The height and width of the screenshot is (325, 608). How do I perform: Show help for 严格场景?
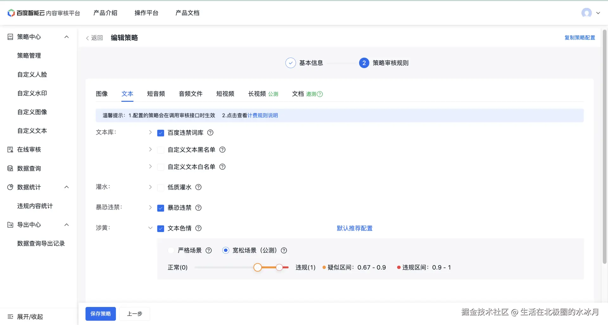[209, 250]
